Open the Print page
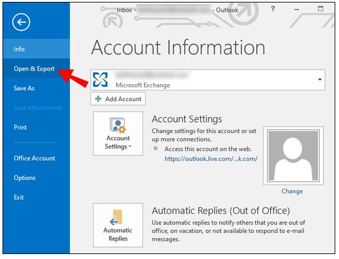The width and height of the screenshot is (339, 259). click(x=20, y=128)
